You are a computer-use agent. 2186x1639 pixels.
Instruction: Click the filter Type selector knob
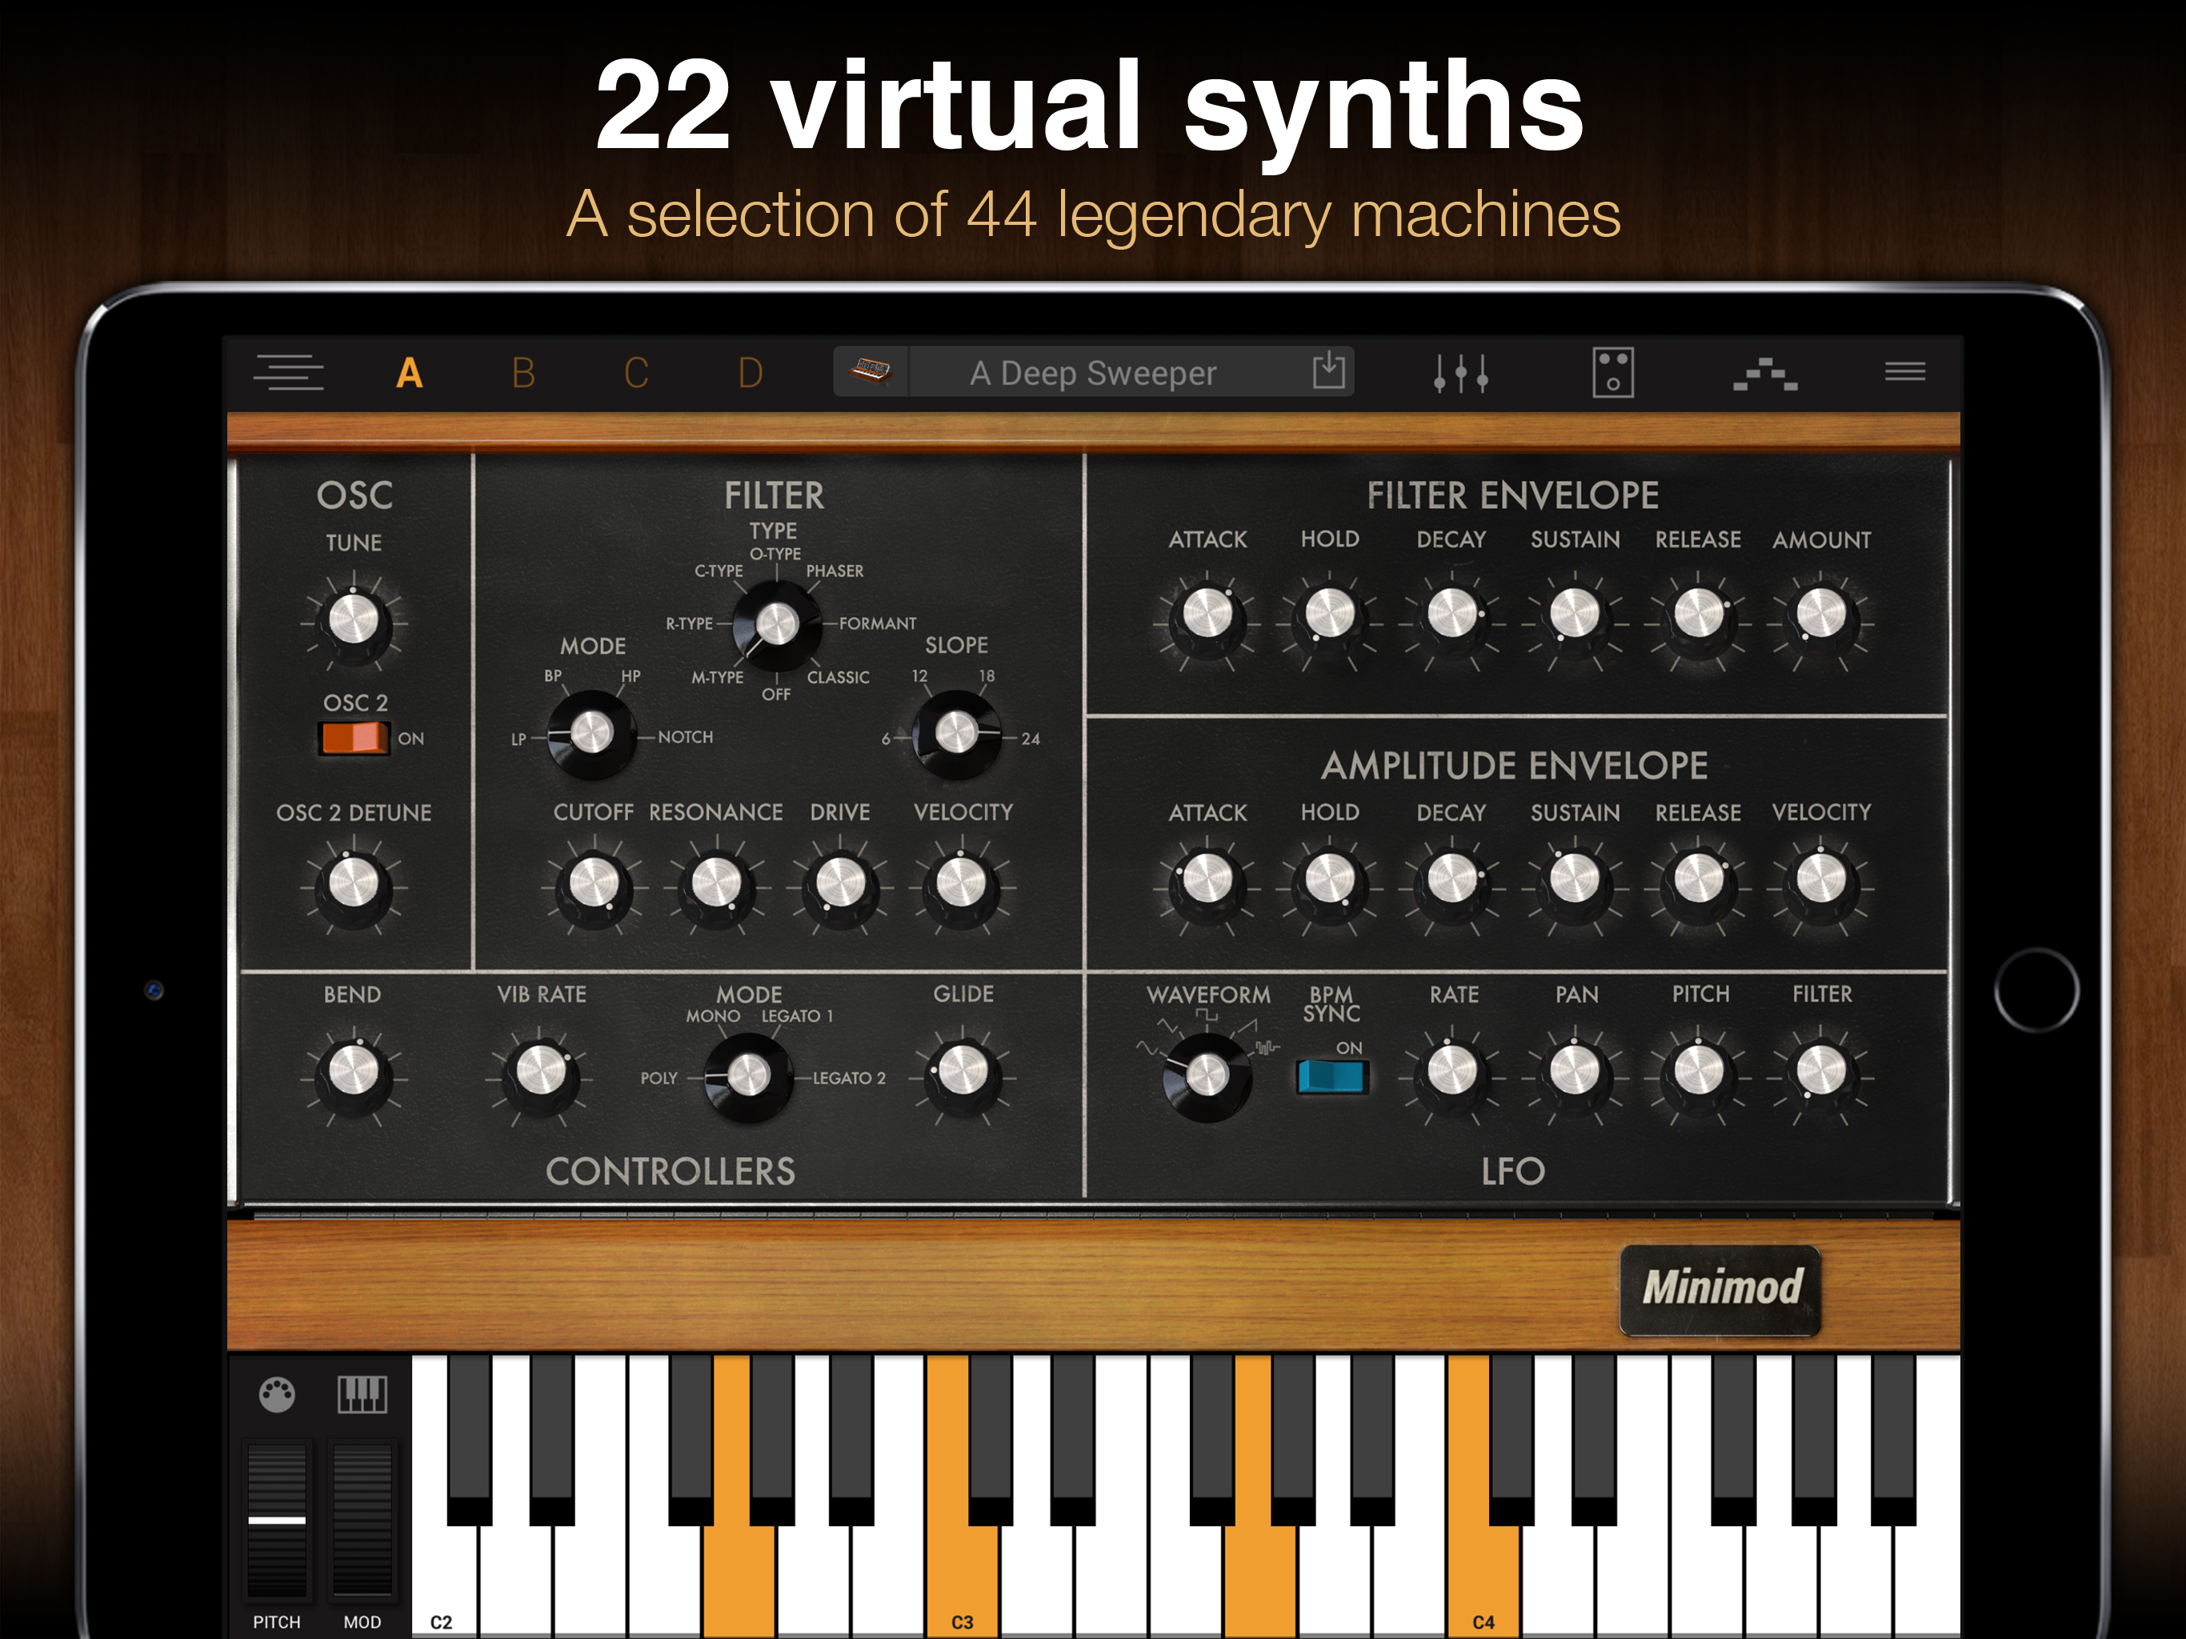[x=777, y=625]
